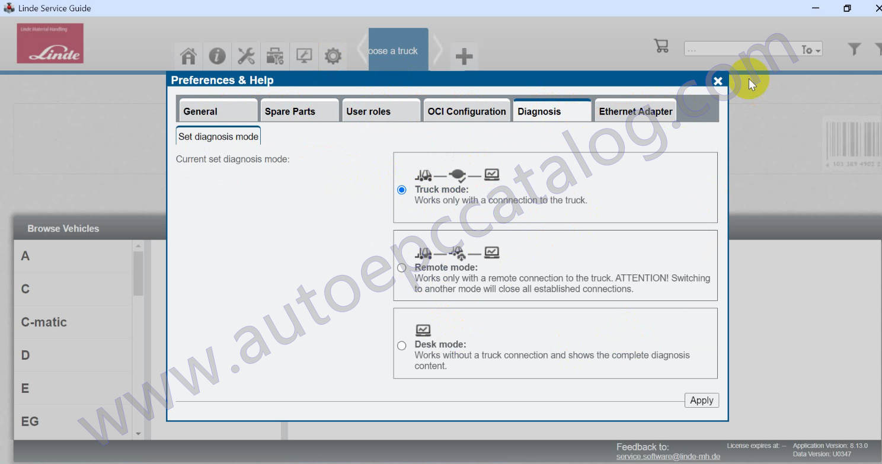882x464 pixels.
Task: Select vehicle series A in Browse Vehicles
Action: pos(73,256)
